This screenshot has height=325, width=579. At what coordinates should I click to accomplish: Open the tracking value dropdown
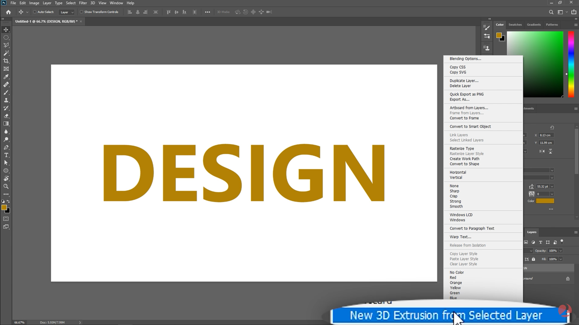coord(552,194)
